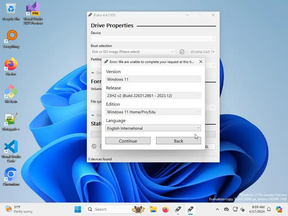Viewport: 288px width, 216px height.
Task: Launch the Everything search shortcut
Action: (x=11, y=39)
